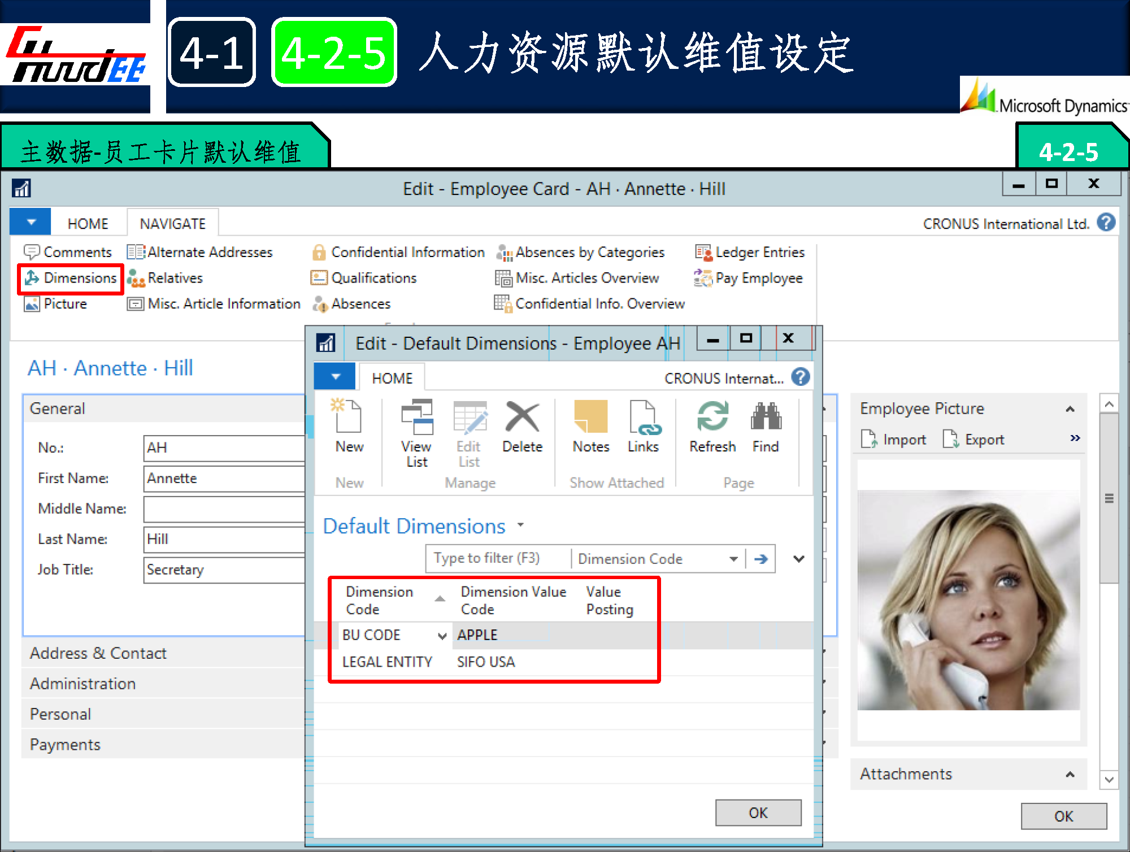Refresh the Default Dimensions page
Viewport: 1130px width, 852px height.
click(712, 417)
